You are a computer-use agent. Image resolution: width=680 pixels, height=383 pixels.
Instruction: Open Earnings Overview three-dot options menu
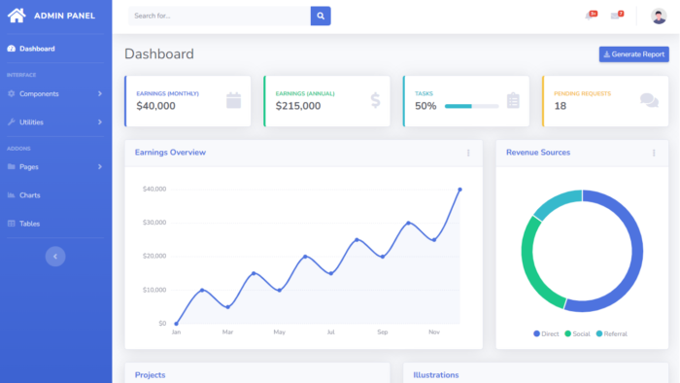click(x=468, y=153)
